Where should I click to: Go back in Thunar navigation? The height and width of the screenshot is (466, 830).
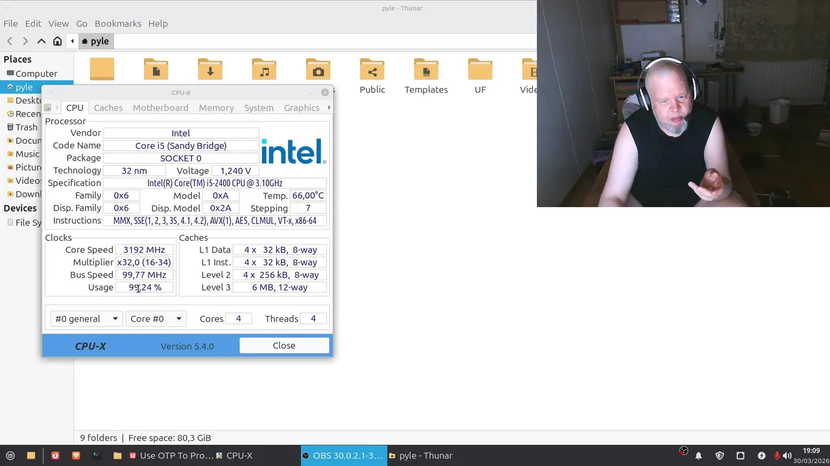(10, 41)
